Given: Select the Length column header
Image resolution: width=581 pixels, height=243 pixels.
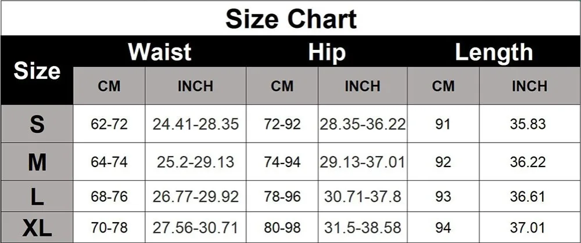Looking at the screenshot, I should pyautogui.click(x=493, y=53).
